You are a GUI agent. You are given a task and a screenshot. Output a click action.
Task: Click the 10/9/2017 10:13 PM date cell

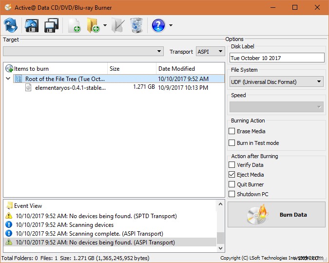[x=183, y=88]
